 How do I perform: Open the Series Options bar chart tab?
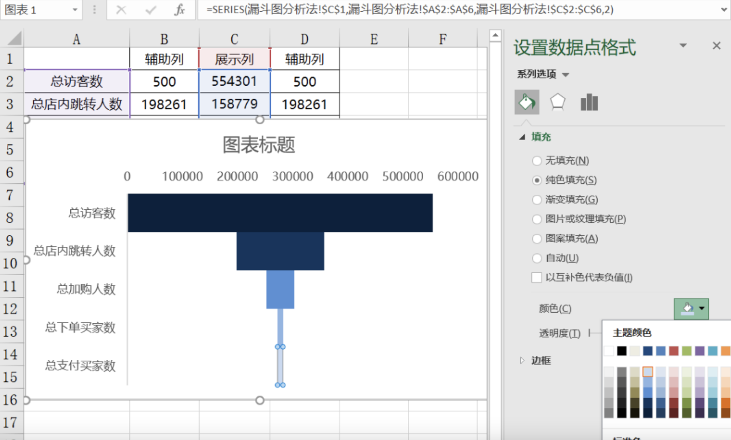589,102
